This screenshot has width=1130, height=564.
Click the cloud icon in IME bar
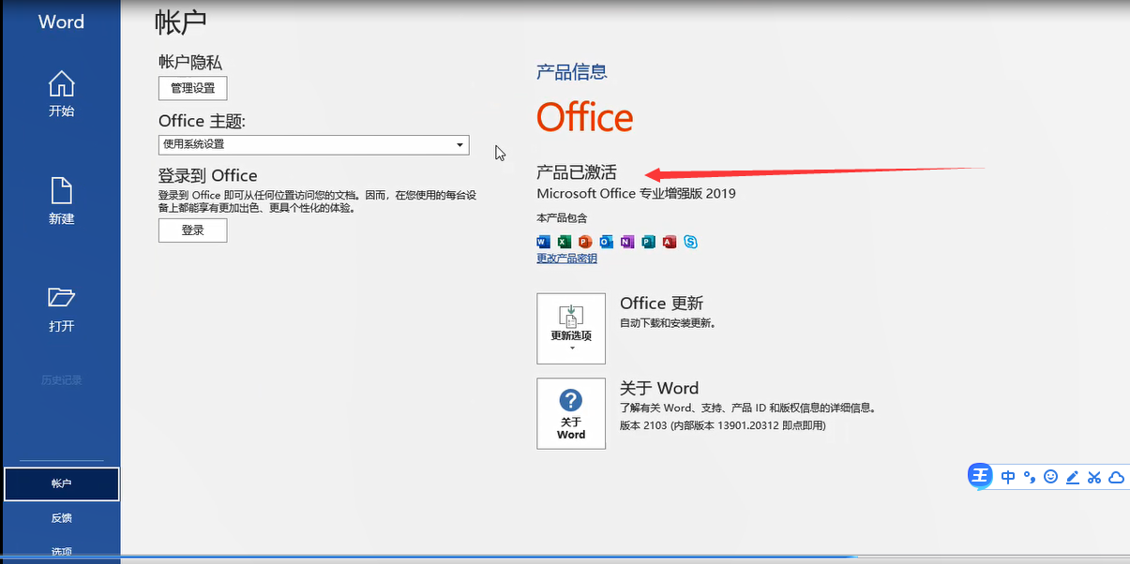pos(1116,477)
